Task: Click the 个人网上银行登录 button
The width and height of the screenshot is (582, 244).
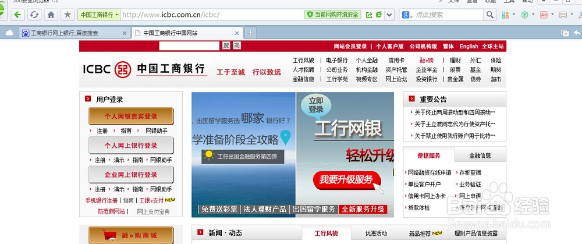Action: point(130,145)
